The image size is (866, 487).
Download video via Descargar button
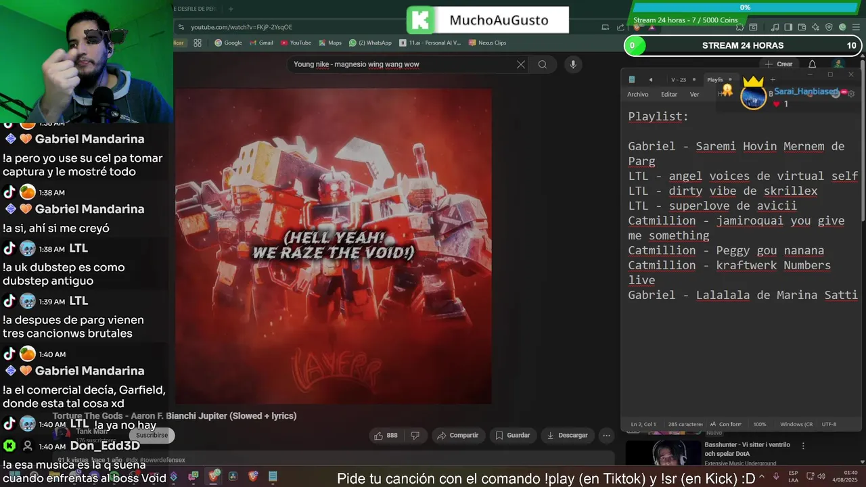point(568,435)
